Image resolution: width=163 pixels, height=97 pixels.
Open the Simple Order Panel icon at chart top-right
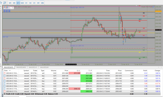click(153, 7)
